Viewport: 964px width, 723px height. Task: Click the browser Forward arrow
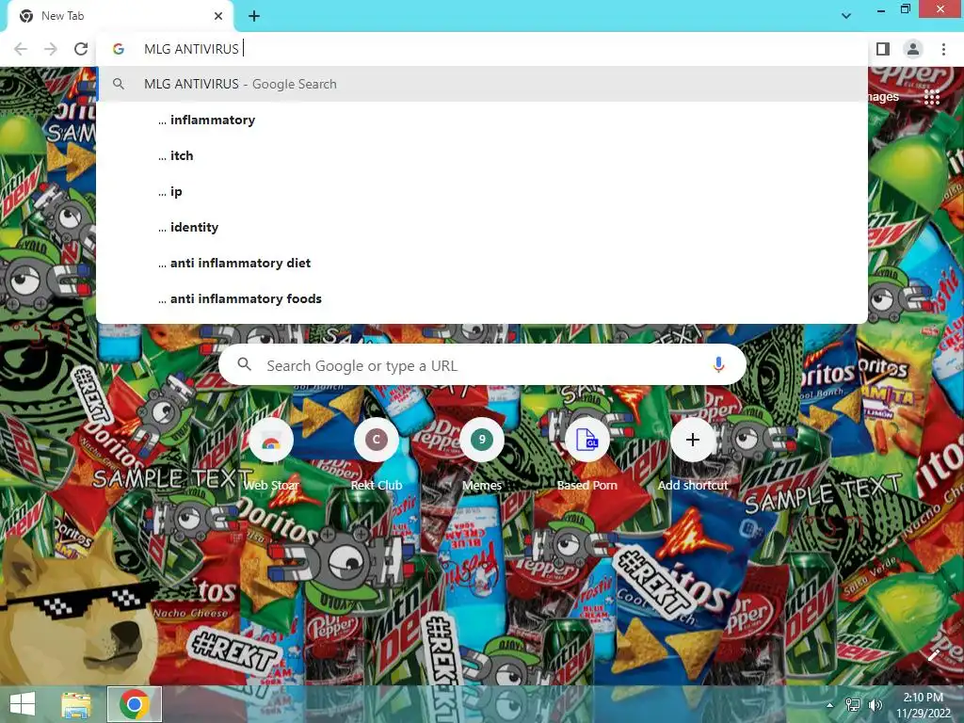coord(51,49)
